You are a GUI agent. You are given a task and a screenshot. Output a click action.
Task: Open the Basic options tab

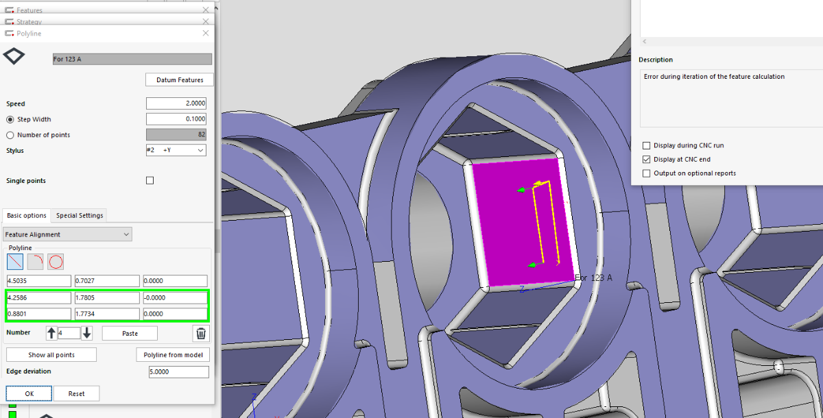pos(27,215)
